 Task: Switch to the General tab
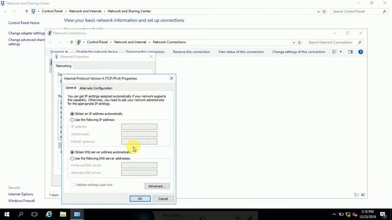[71, 88]
